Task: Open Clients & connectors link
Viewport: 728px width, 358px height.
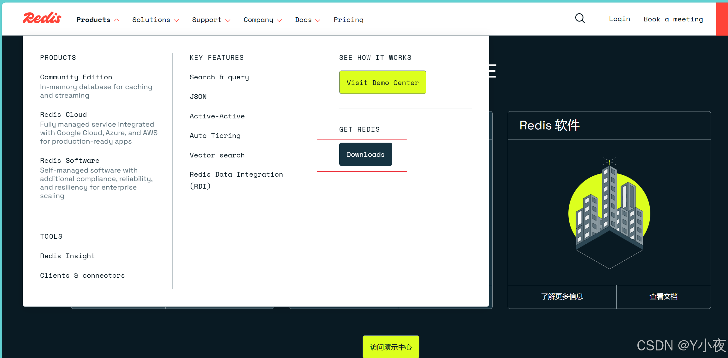Action: click(x=82, y=276)
